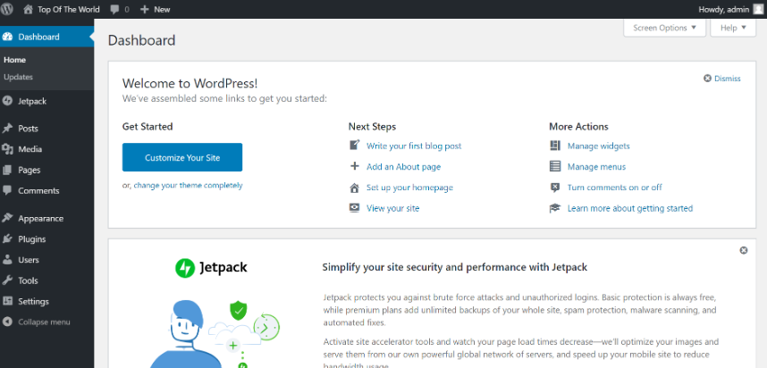Open the New content menu in admin bar
Screen dimensions: 767x368
[155, 9]
